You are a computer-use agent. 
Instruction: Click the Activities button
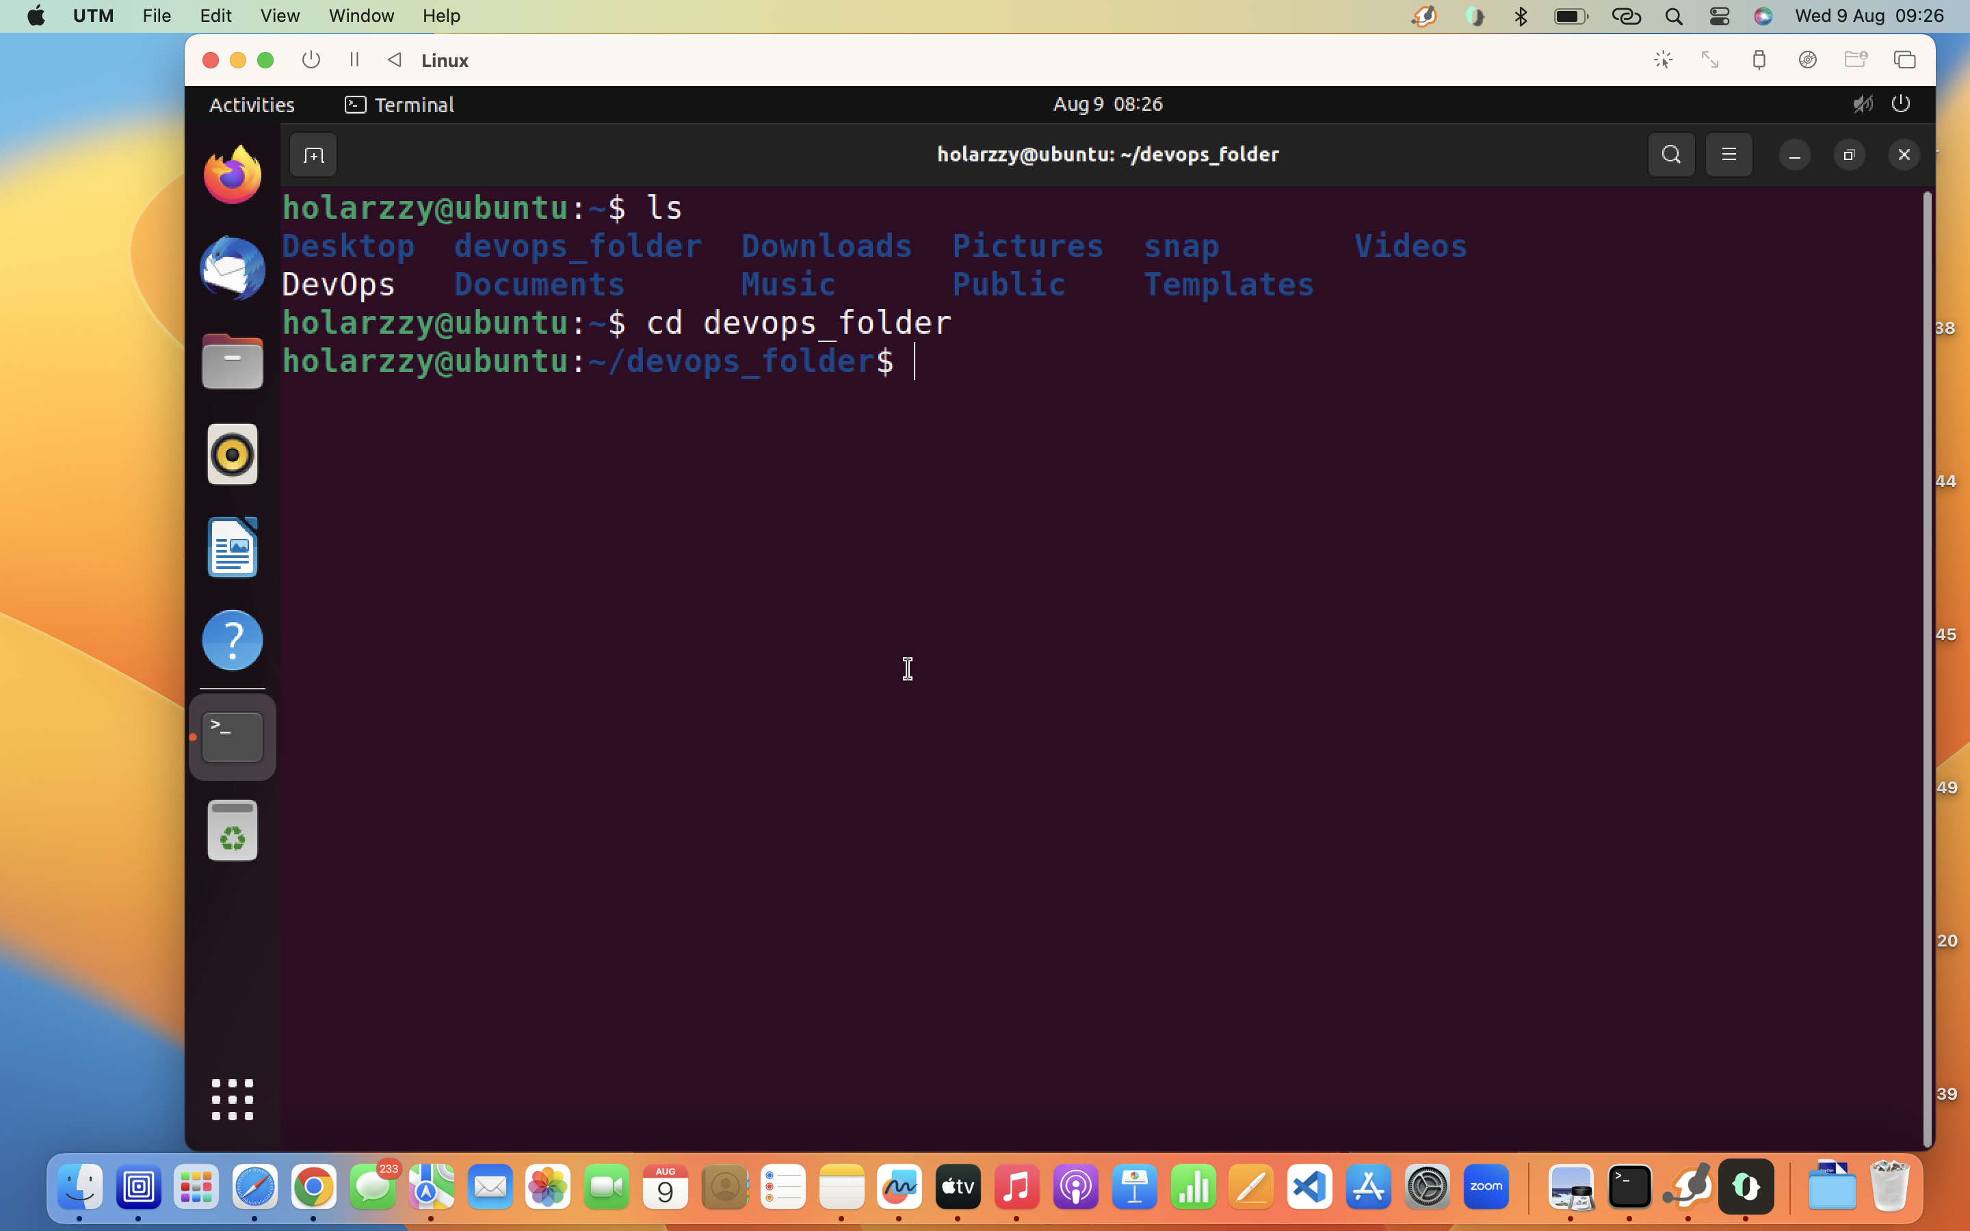[252, 104]
